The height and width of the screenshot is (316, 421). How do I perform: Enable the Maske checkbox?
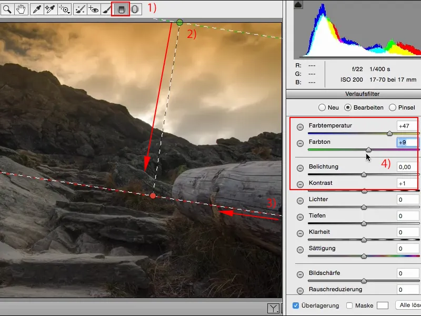[349, 305]
